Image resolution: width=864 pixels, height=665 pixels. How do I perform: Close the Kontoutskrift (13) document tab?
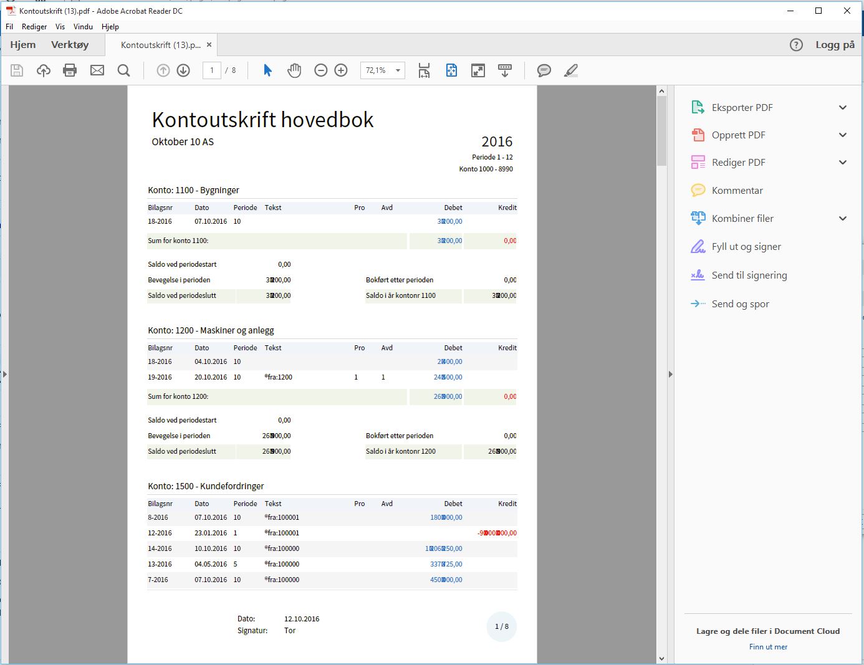pyautogui.click(x=209, y=45)
